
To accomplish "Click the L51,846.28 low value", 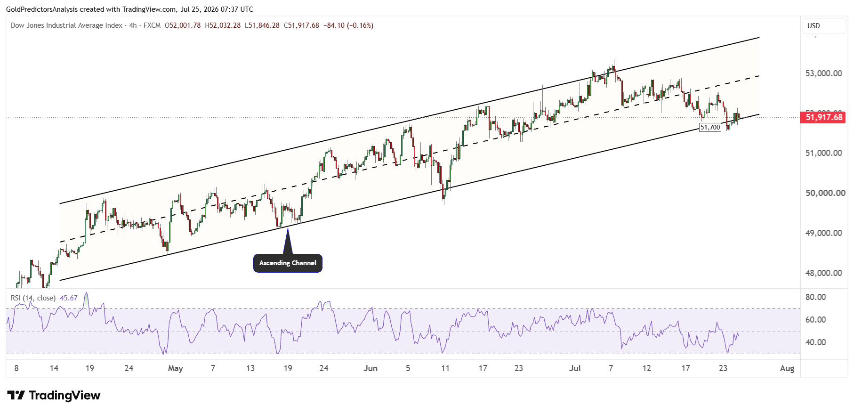I will pos(262,25).
